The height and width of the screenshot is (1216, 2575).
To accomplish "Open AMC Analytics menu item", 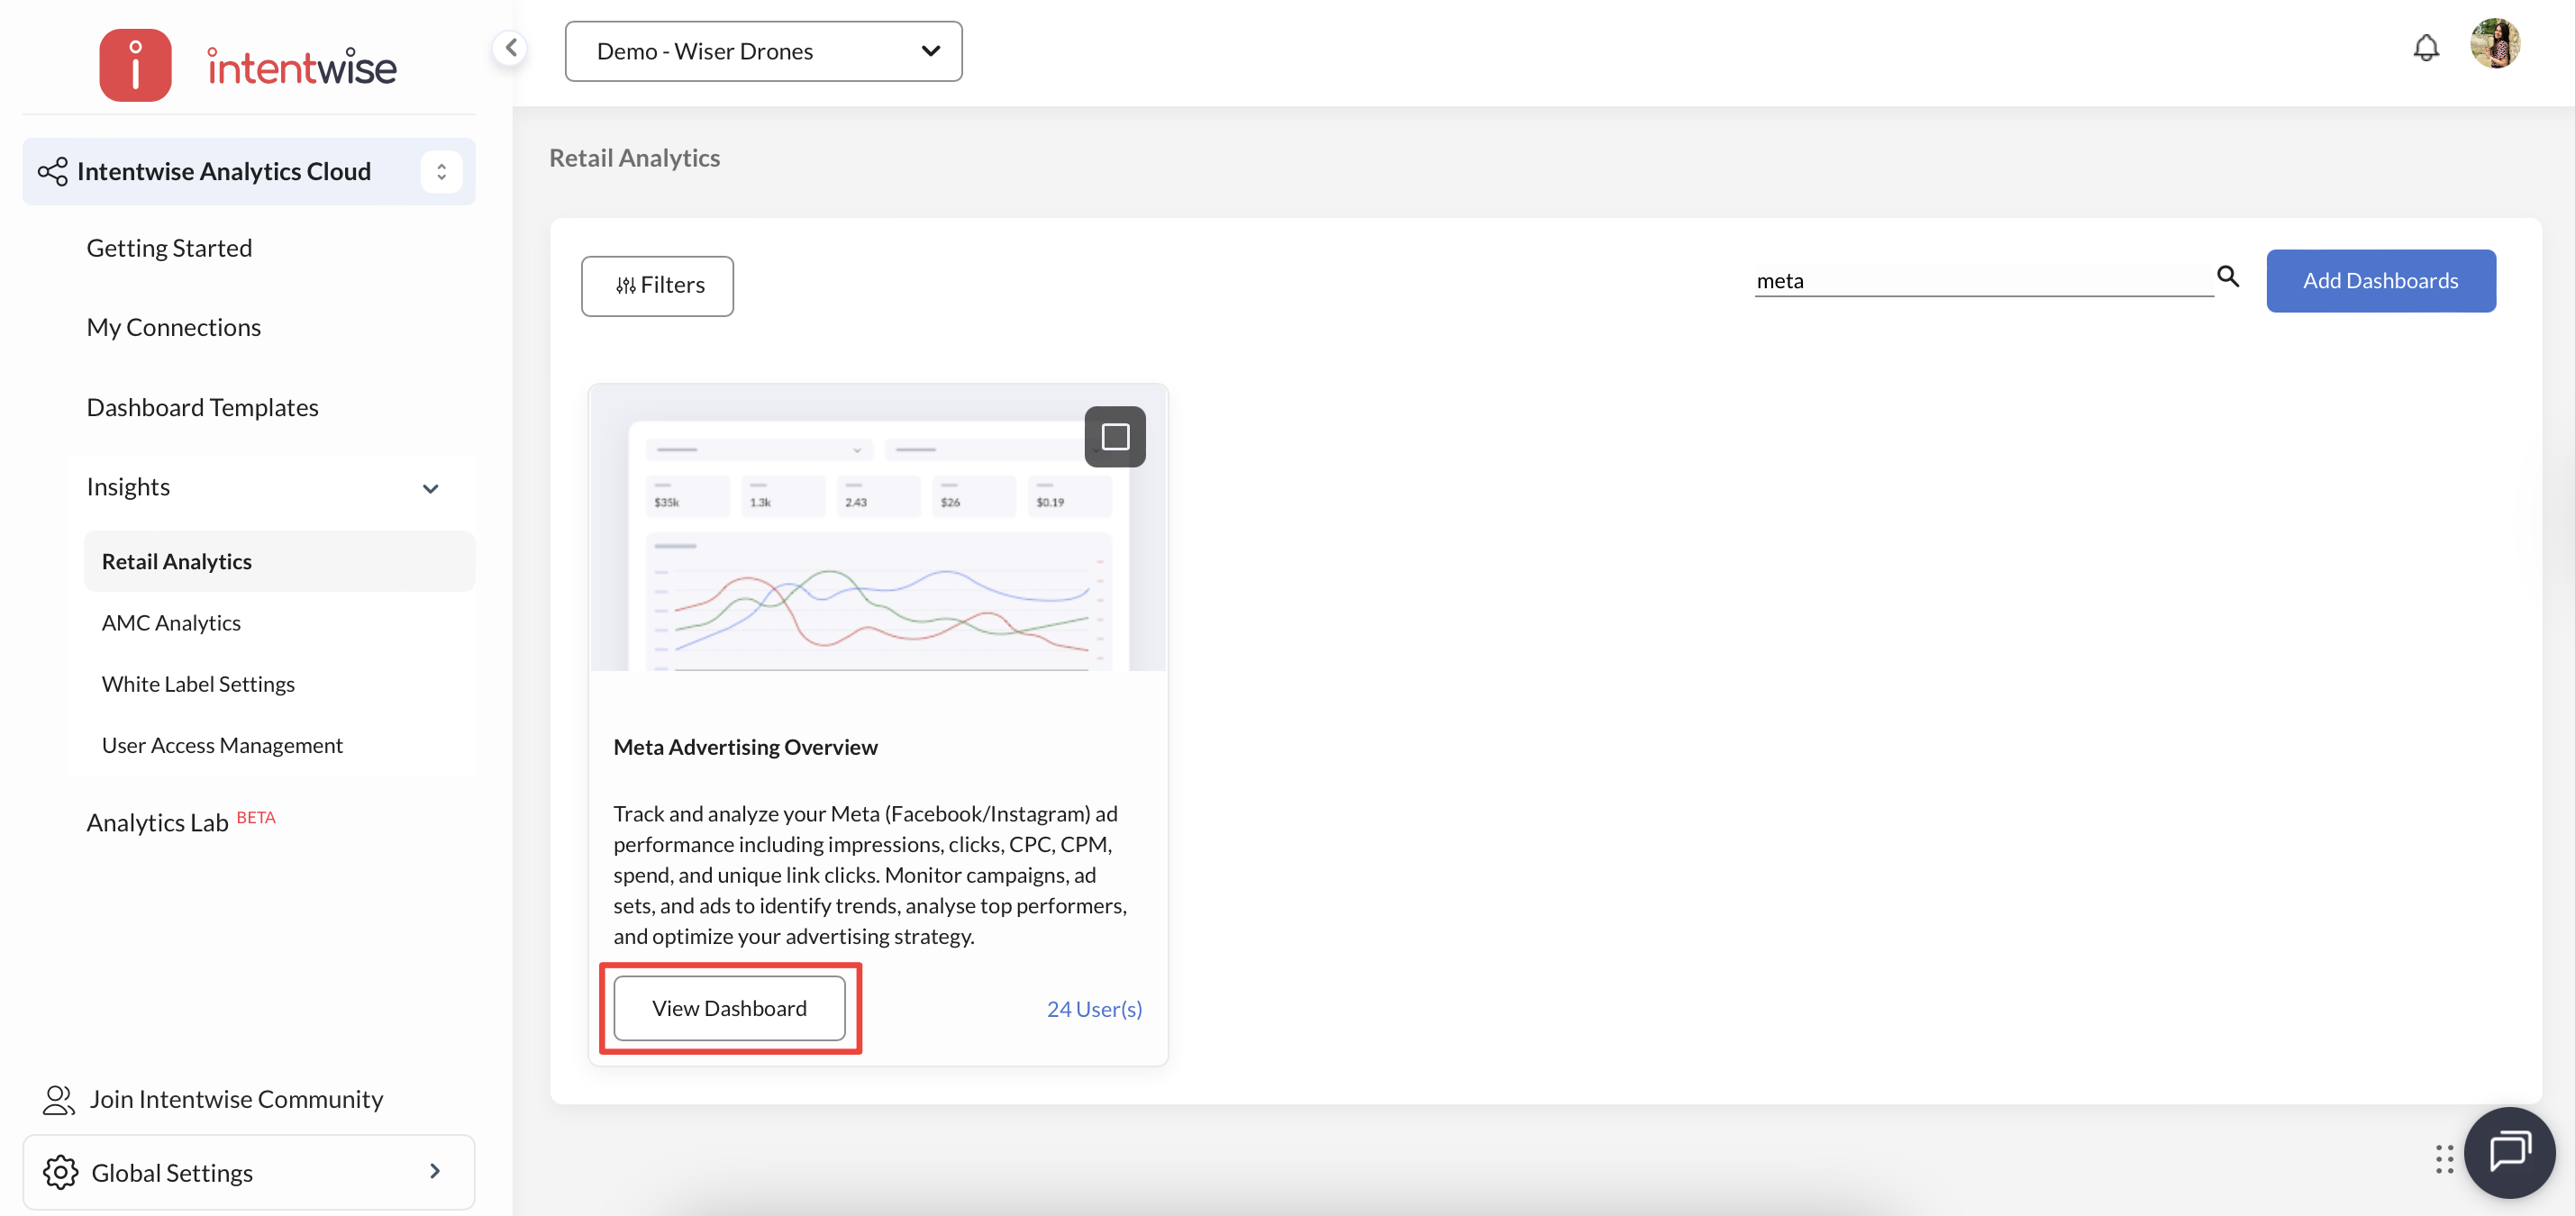I will click(171, 622).
